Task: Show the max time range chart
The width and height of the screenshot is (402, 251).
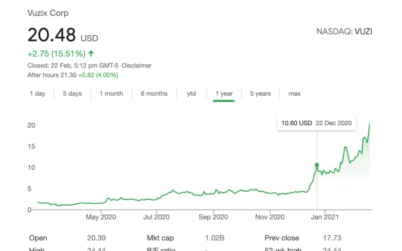Action: click(x=294, y=94)
